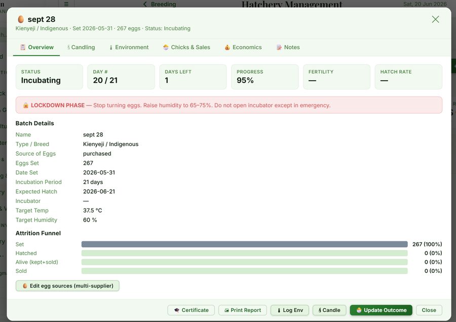Click the dialog subtitle with Status: Incubating
456x322 pixels.
coord(103,28)
